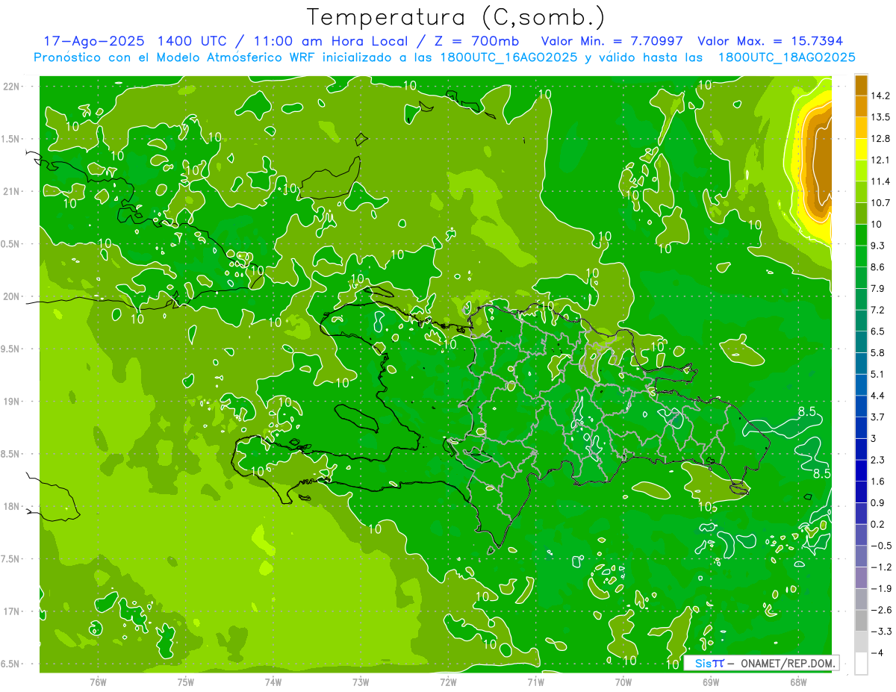Click the "70W" longitude axis label
The width and height of the screenshot is (896, 692).
pos(623,682)
